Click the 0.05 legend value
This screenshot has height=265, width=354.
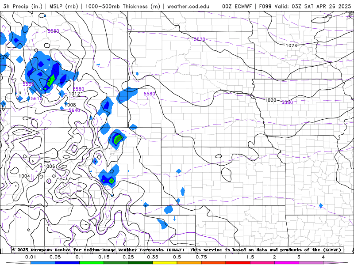(55, 257)
